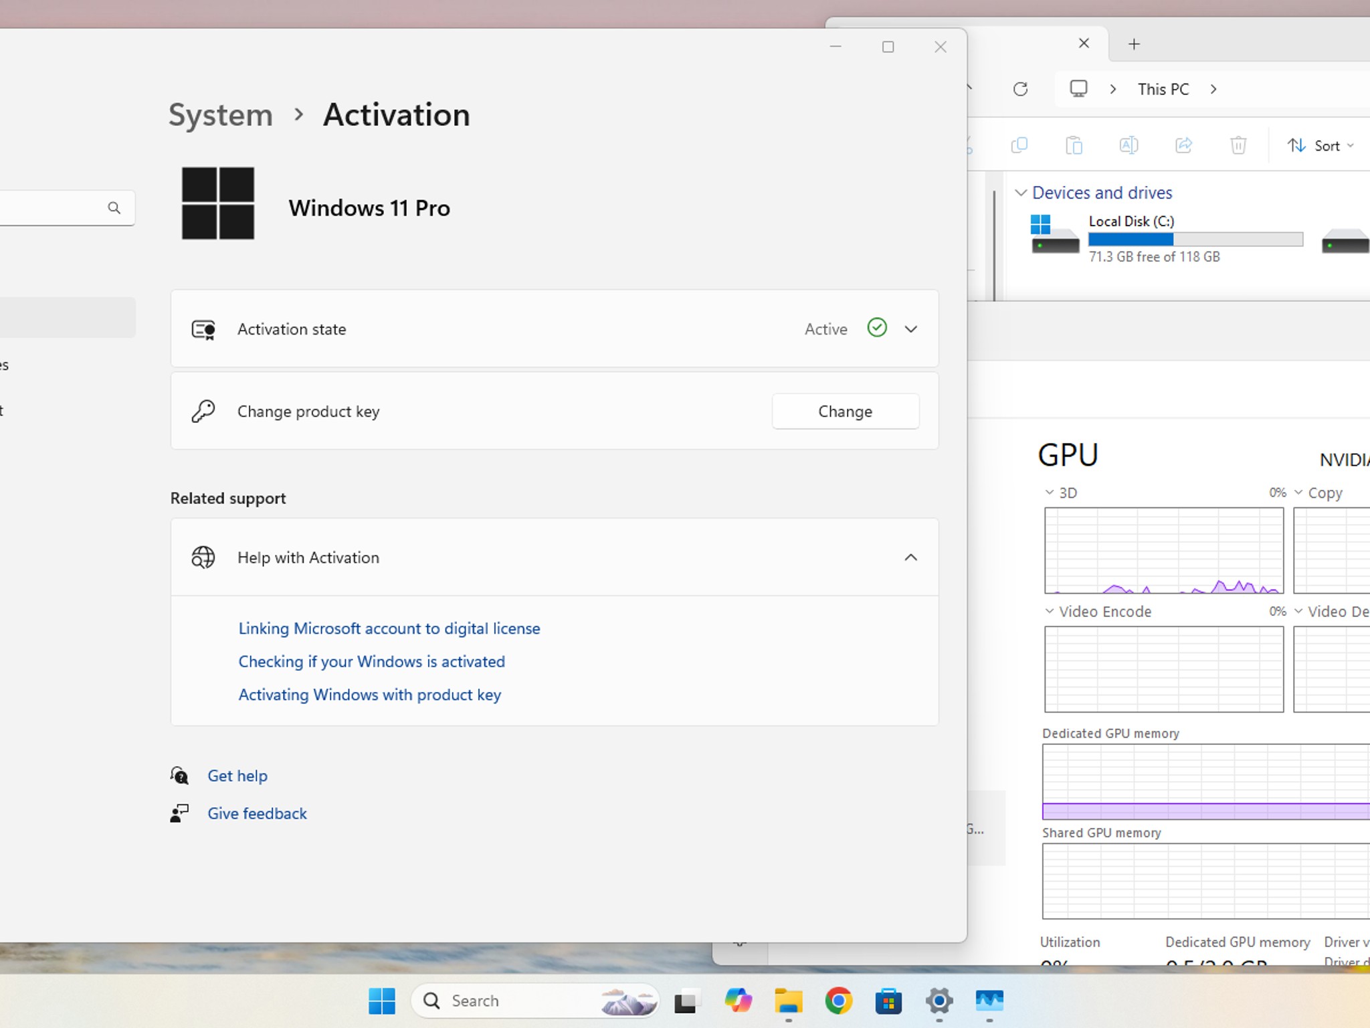Expand the Activation state row chevron
This screenshot has width=1370, height=1028.
pyautogui.click(x=910, y=329)
